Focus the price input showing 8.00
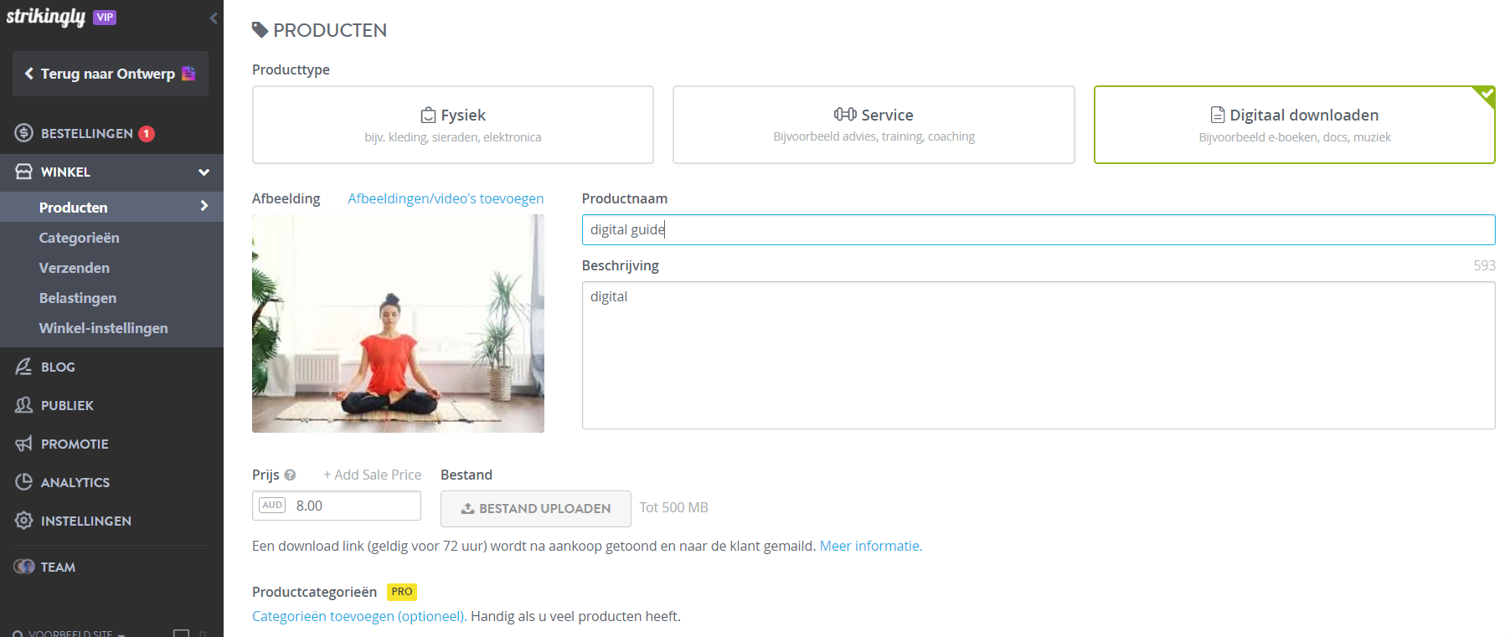This screenshot has width=1510, height=637. 337,506
